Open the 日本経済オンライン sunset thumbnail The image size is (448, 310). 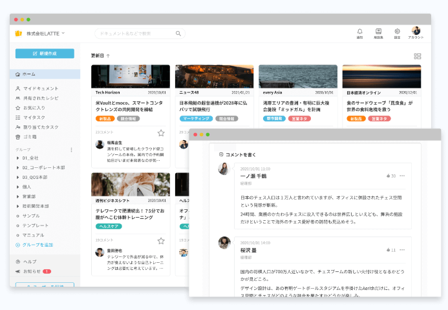pyautogui.click(x=381, y=76)
